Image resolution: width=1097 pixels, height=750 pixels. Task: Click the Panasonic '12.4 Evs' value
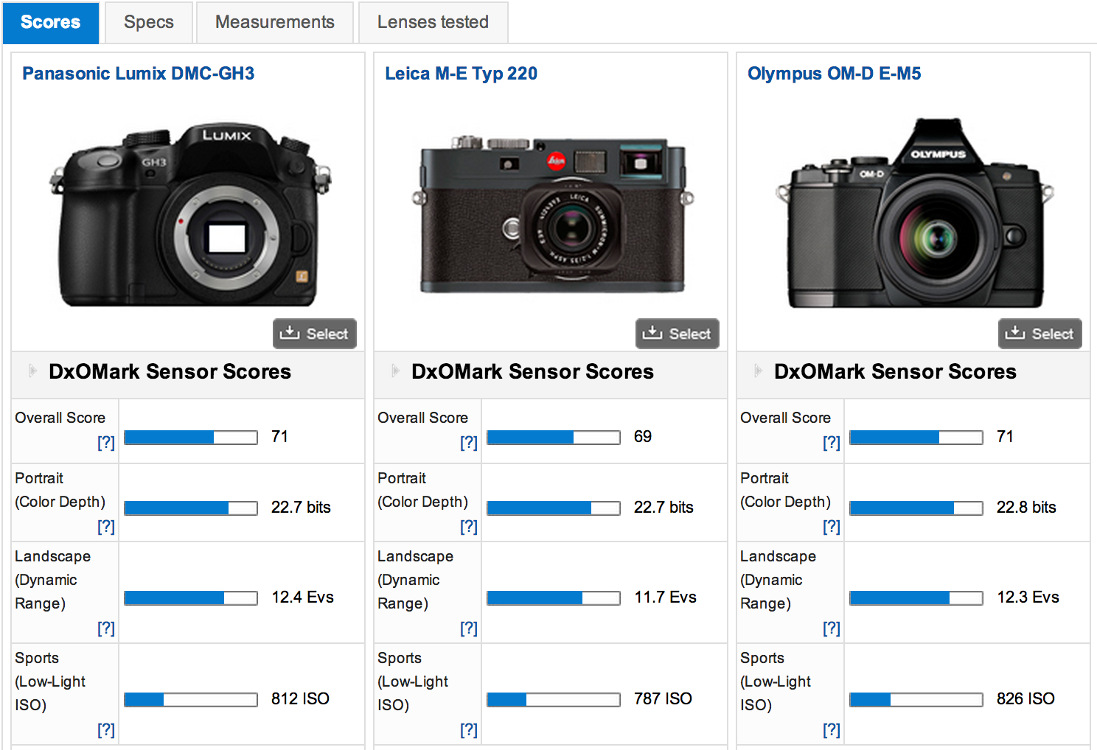pyautogui.click(x=302, y=597)
